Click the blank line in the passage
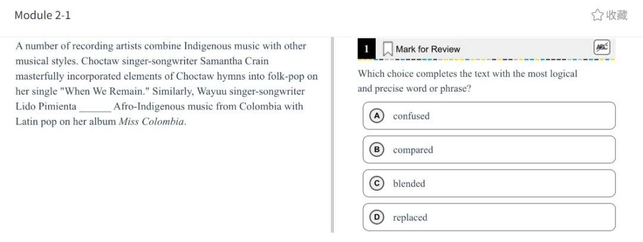 [x=95, y=107]
